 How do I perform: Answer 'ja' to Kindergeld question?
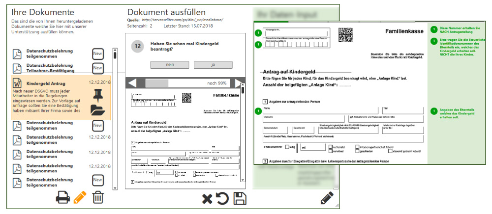point(213,65)
